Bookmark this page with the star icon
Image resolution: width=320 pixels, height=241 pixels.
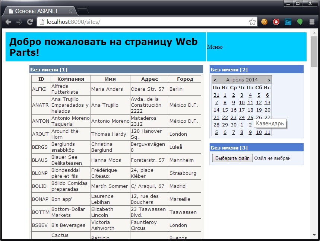coord(252,22)
